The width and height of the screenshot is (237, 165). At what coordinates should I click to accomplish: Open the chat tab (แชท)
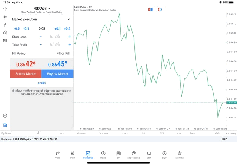(x=149, y=155)
